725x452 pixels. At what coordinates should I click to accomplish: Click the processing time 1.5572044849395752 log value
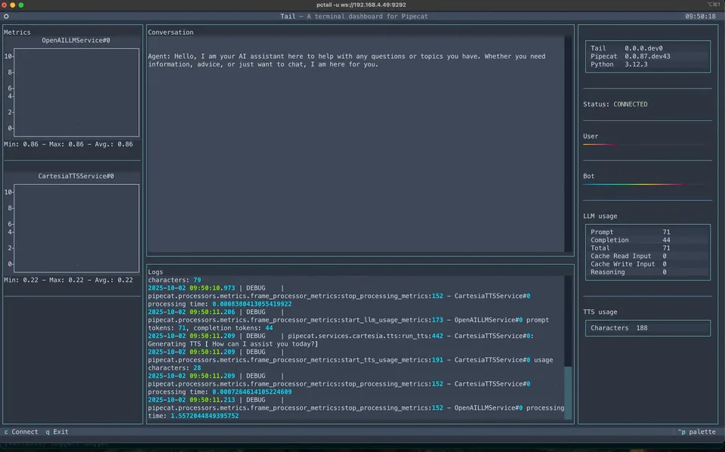click(205, 416)
